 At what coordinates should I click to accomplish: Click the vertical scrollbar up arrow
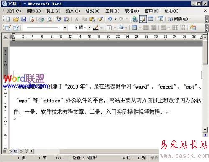[205, 38]
